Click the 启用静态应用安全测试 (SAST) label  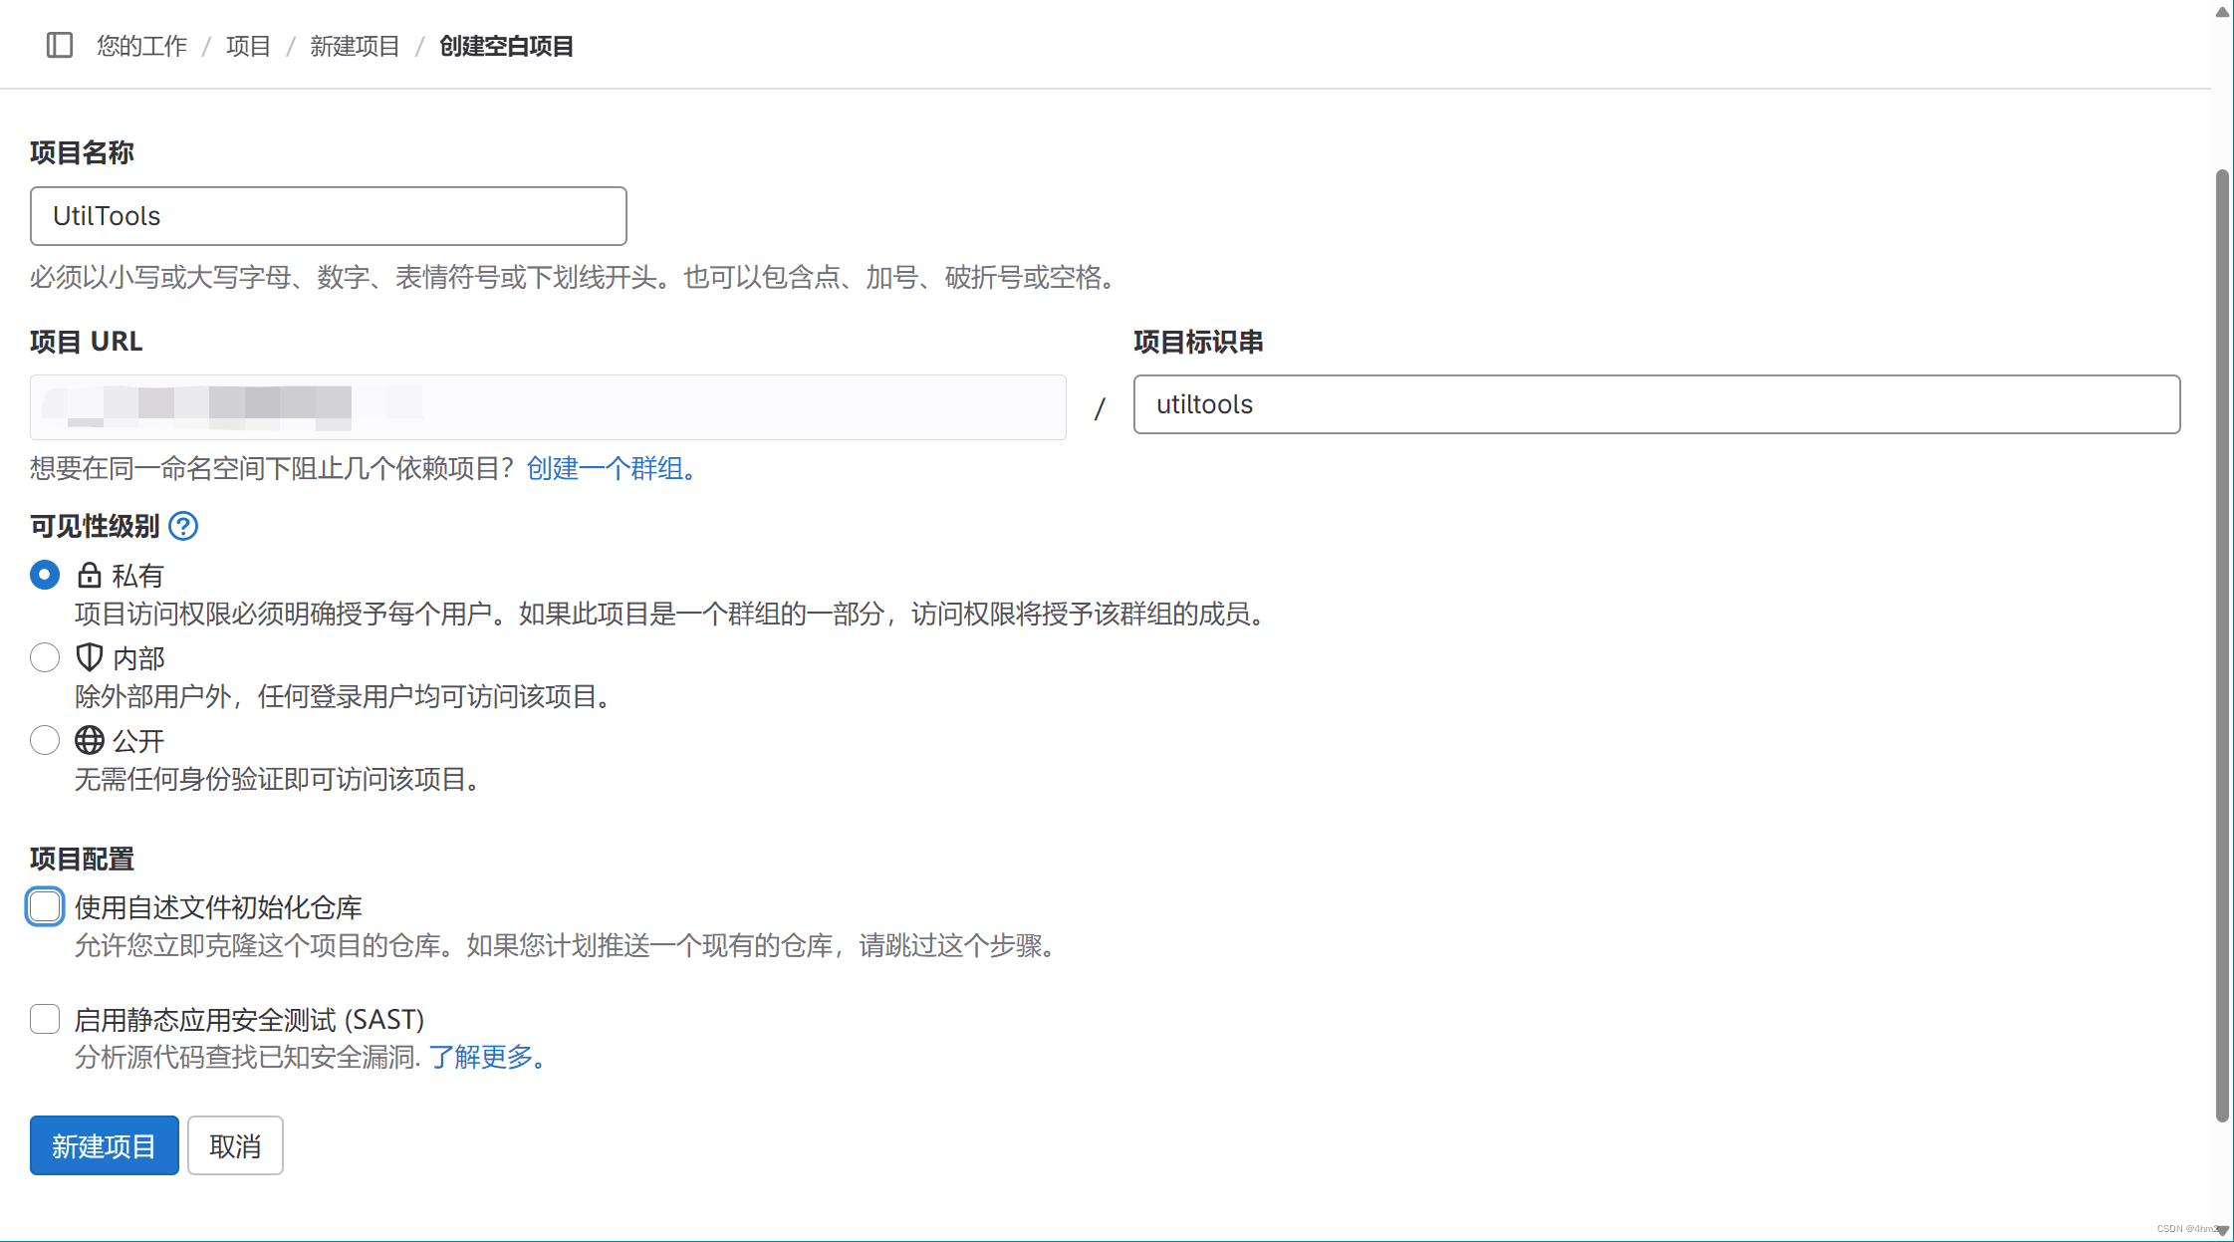250,1020
